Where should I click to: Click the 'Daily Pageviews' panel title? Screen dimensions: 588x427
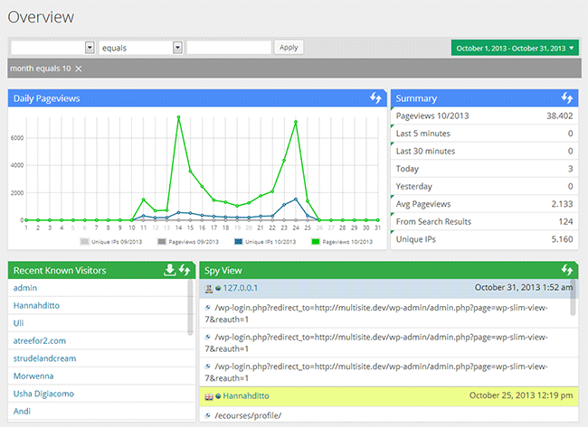point(46,98)
